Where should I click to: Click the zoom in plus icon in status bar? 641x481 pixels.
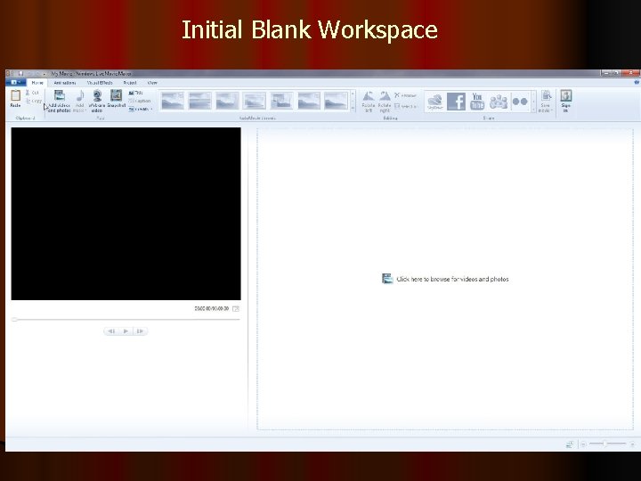point(632,444)
